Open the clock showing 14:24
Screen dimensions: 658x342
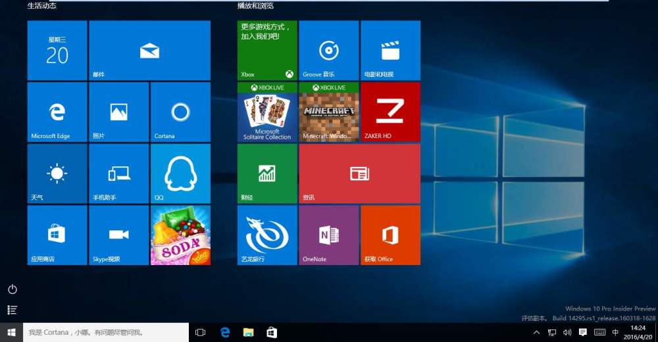point(638,332)
